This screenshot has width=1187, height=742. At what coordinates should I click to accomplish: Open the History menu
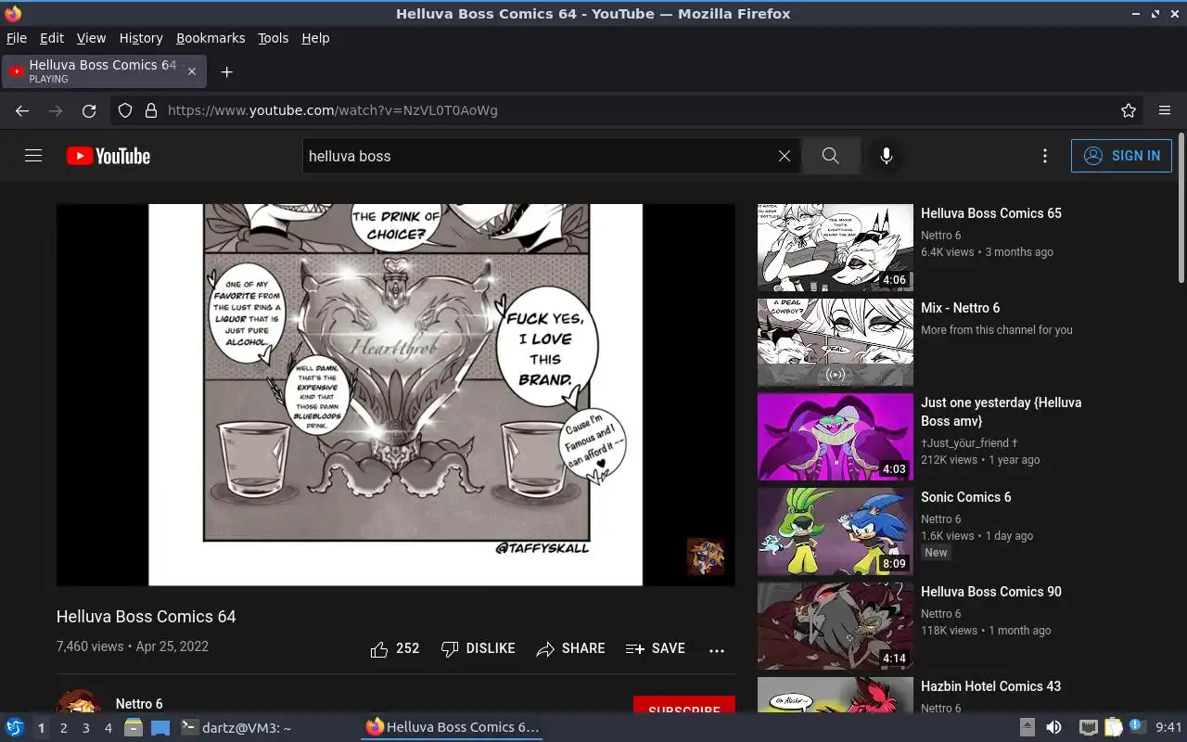[141, 38]
